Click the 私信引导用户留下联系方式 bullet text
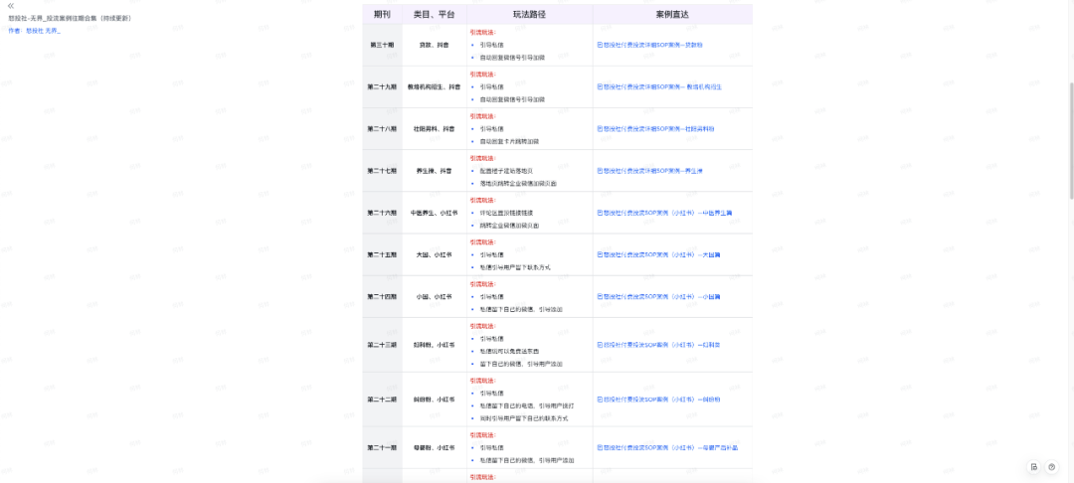The width and height of the screenshot is (1074, 483). (515, 267)
